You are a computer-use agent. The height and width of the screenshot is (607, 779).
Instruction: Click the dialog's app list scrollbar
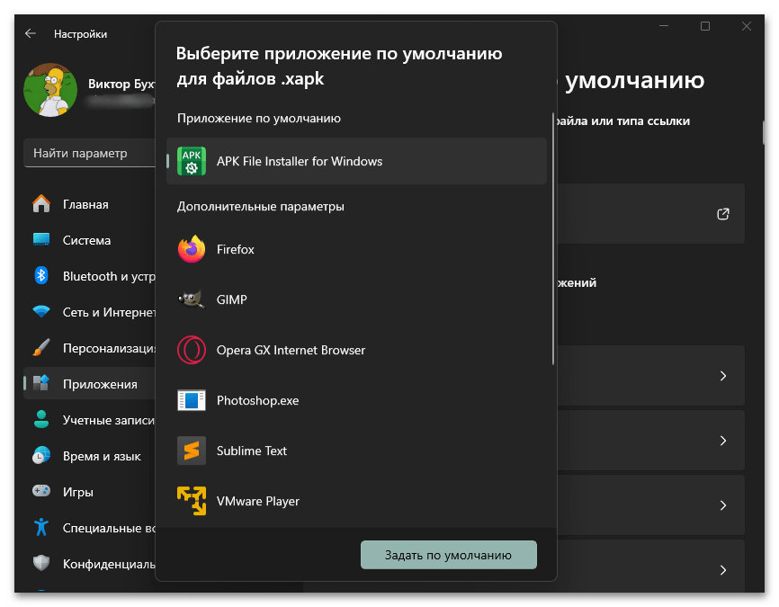(x=553, y=239)
